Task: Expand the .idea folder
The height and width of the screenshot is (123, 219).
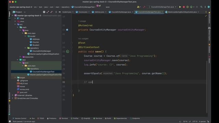Action: (15, 18)
